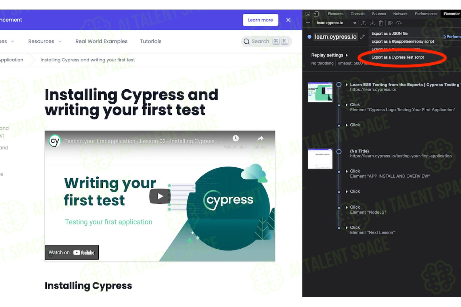Click the inspect element picker icon
Image resolution: width=461 pixels, height=307 pixels.
(308, 14)
